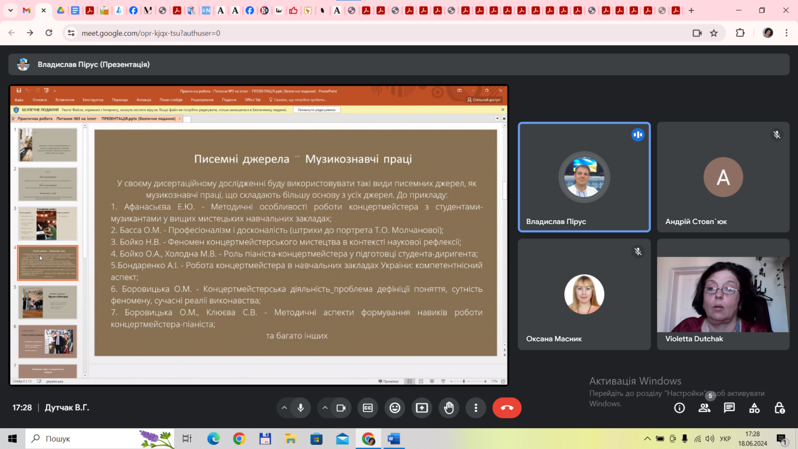The height and width of the screenshot is (449, 798).
Task: Open the emoji reactions panel
Action: tap(395, 408)
